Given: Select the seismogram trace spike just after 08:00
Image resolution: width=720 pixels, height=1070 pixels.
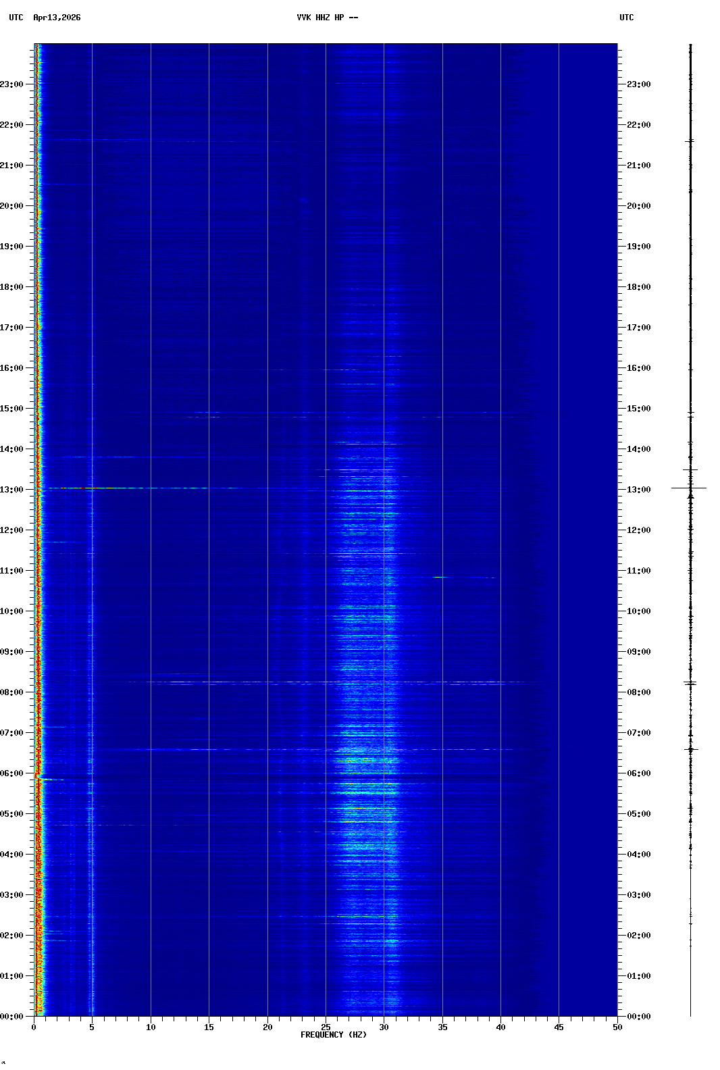Looking at the screenshot, I should [x=690, y=684].
